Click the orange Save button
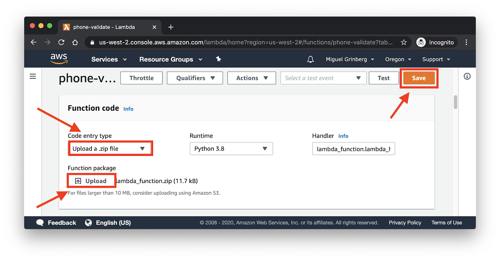Image resolution: width=500 pixels, height=261 pixels. click(x=419, y=78)
